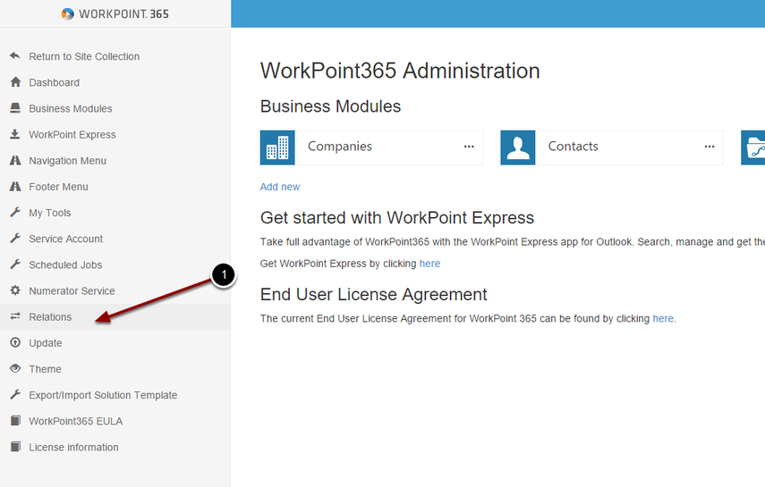Open Export/Import Solution Template
Image resolution: width=765 pixels, height=487 pixels.
pos(103,395)
